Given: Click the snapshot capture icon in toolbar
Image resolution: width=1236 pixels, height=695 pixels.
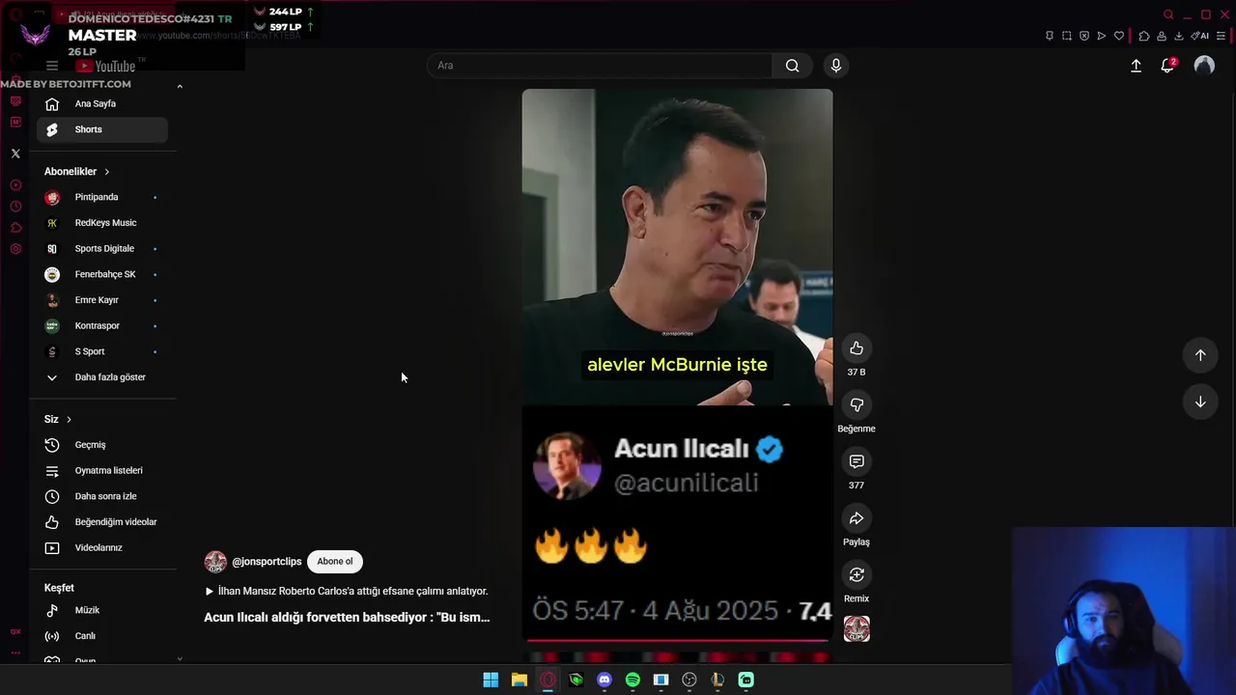Looking at the screenshot, I should click(x=1067, y=36).
